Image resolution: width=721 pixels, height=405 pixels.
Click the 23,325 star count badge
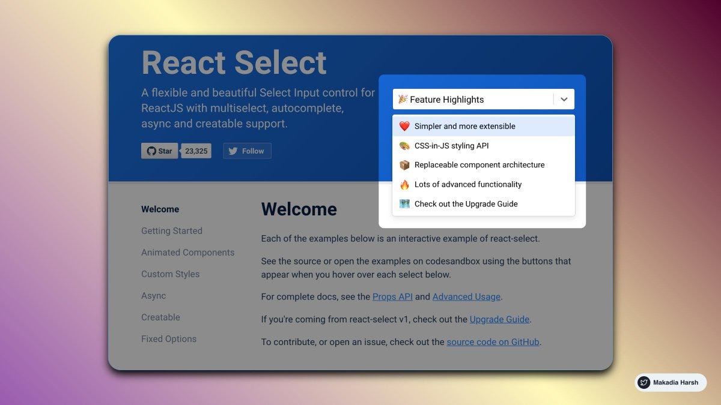click(196, 151)
